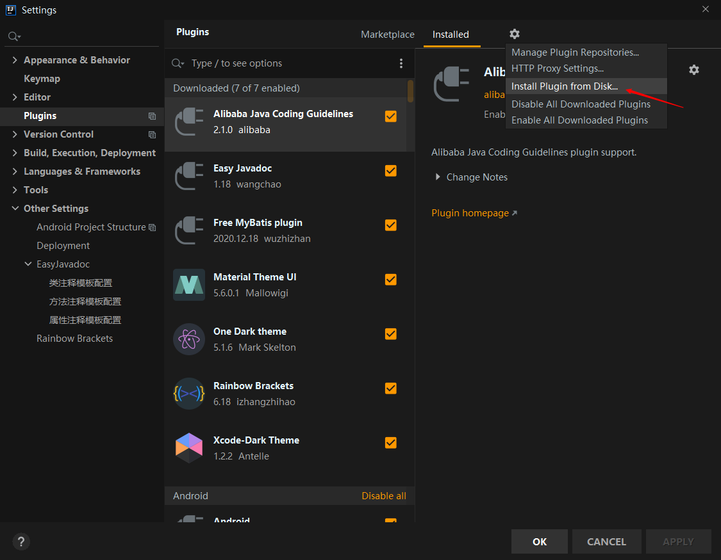The image size is (721, 560).
Task: Expand the Change Notes section
Action: (438, 177)
